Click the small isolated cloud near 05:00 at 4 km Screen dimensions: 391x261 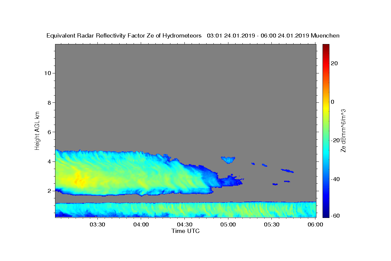tap(228, 160)
